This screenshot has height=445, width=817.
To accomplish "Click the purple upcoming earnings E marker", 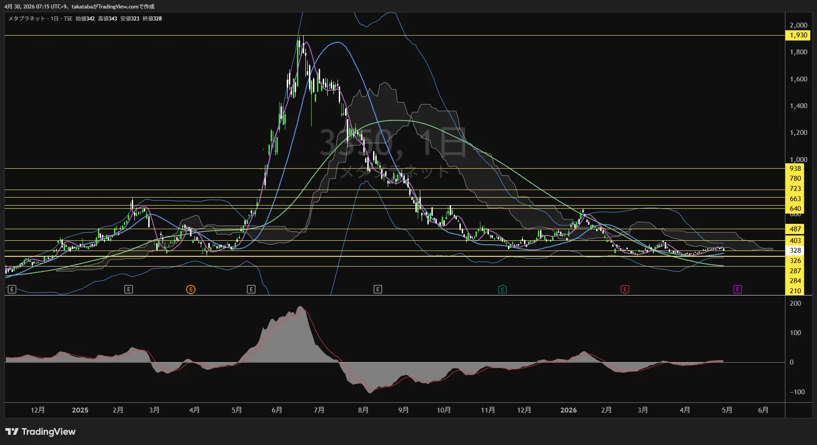I will [737, 290].
